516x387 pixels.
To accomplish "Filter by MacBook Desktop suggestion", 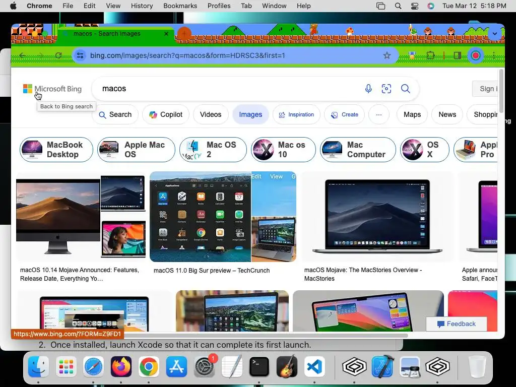I will coord(56,150).
